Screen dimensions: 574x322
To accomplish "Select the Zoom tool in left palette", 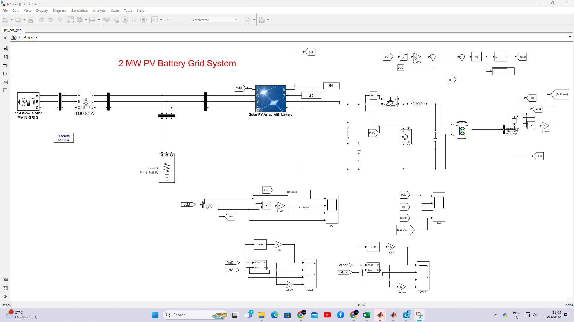I will (5, 48).
